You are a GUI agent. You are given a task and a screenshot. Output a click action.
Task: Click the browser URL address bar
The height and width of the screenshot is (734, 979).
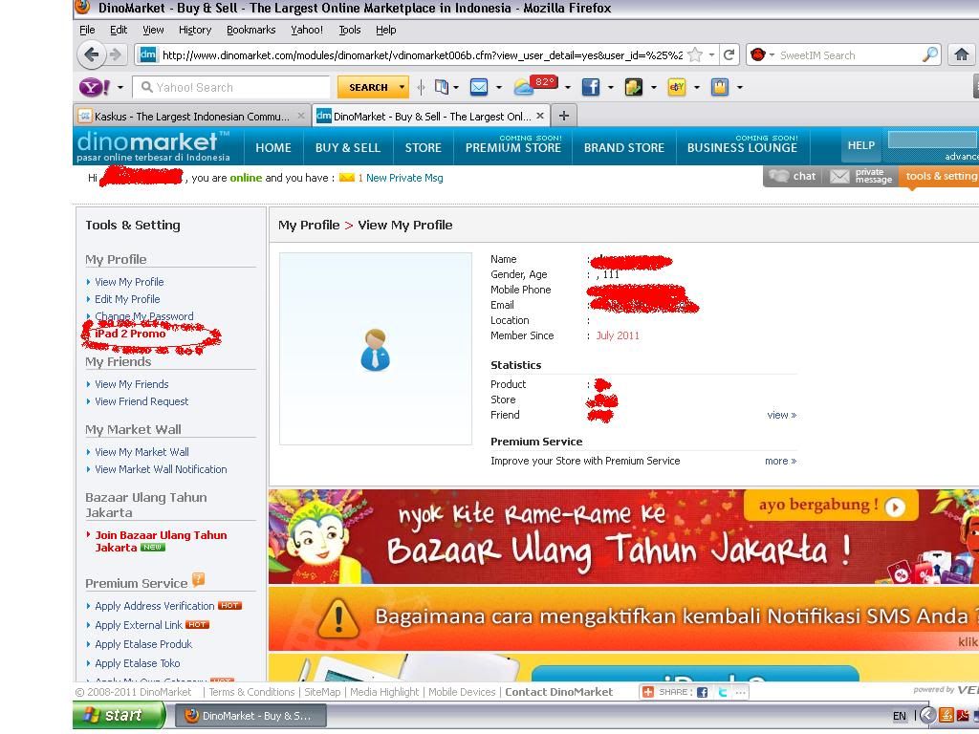pyautogui.click(x=422, y=54)
